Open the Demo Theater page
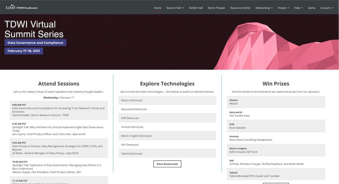 [217, 8]
